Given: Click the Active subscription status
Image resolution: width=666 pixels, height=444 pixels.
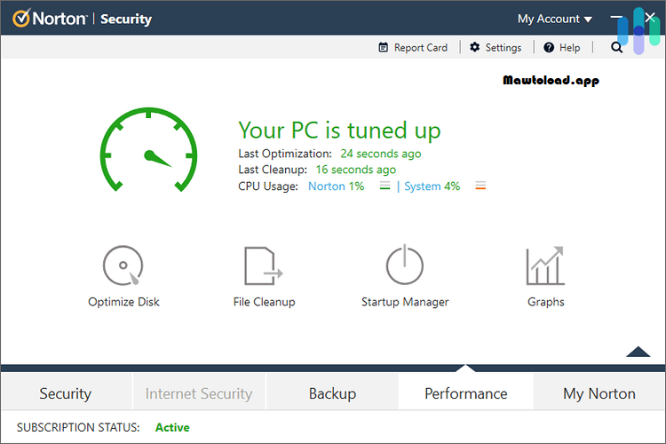Looking at the screenshot, I should [x=172, y=427].
